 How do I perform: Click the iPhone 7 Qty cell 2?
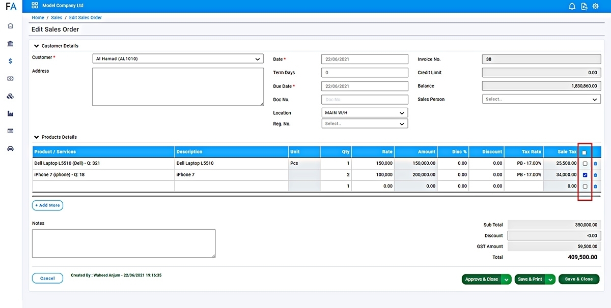(336, 175)
